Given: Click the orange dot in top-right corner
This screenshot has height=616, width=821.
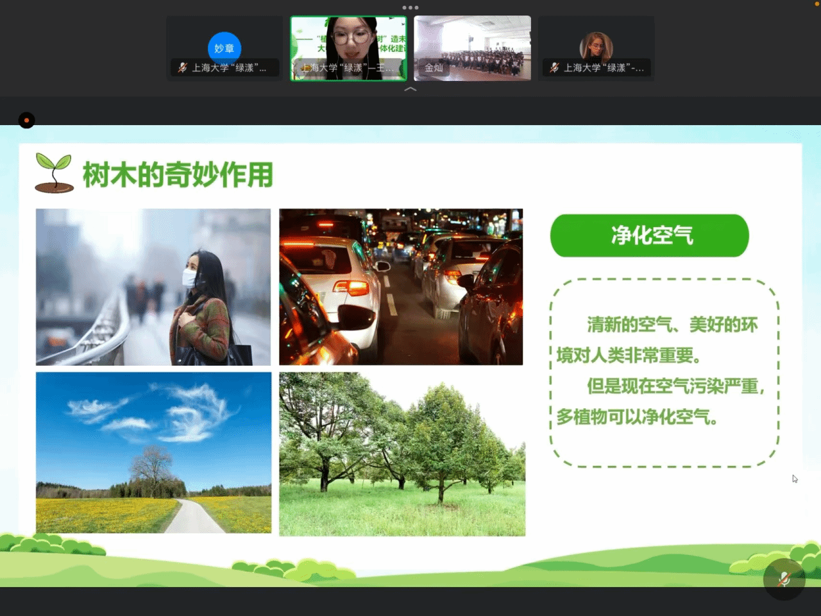Looking at the screenshot, I should (x=817, y=4).
